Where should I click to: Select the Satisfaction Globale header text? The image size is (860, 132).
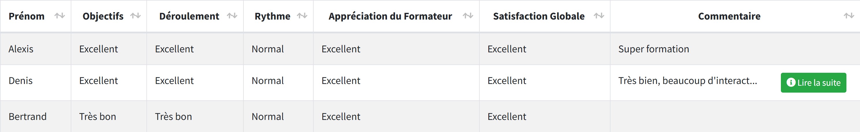click(539, 16)
